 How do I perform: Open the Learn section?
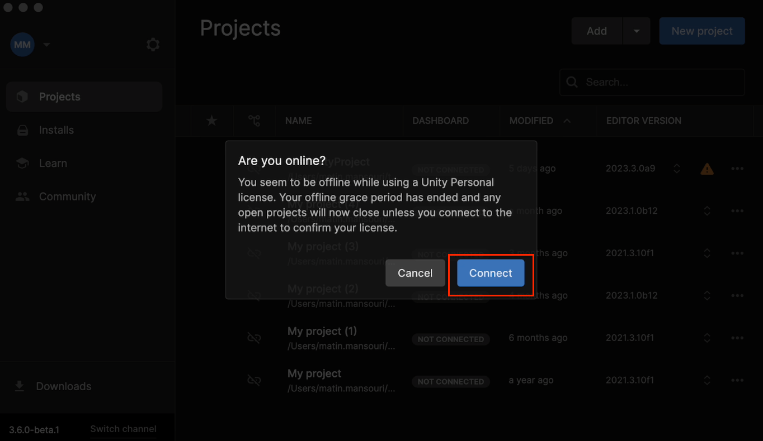(53, 163)
